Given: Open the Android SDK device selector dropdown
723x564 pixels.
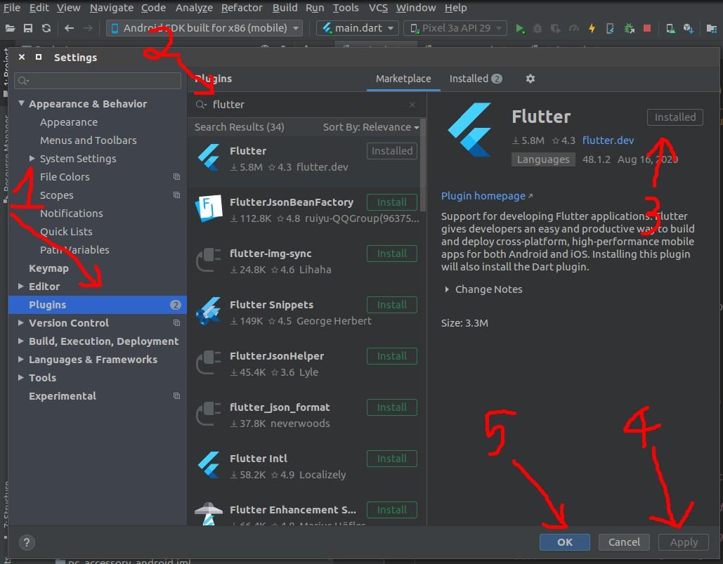Looking at the screenshot, I should point(204,28).
